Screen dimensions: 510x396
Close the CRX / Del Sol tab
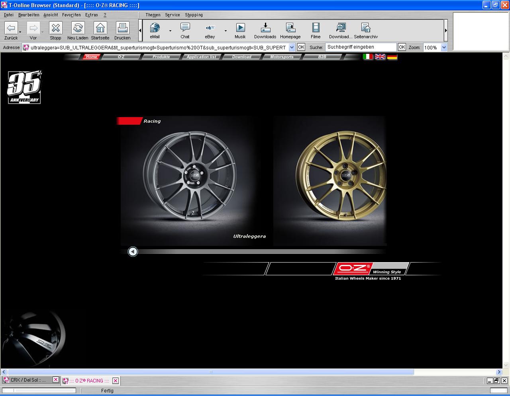click(56, 380)
